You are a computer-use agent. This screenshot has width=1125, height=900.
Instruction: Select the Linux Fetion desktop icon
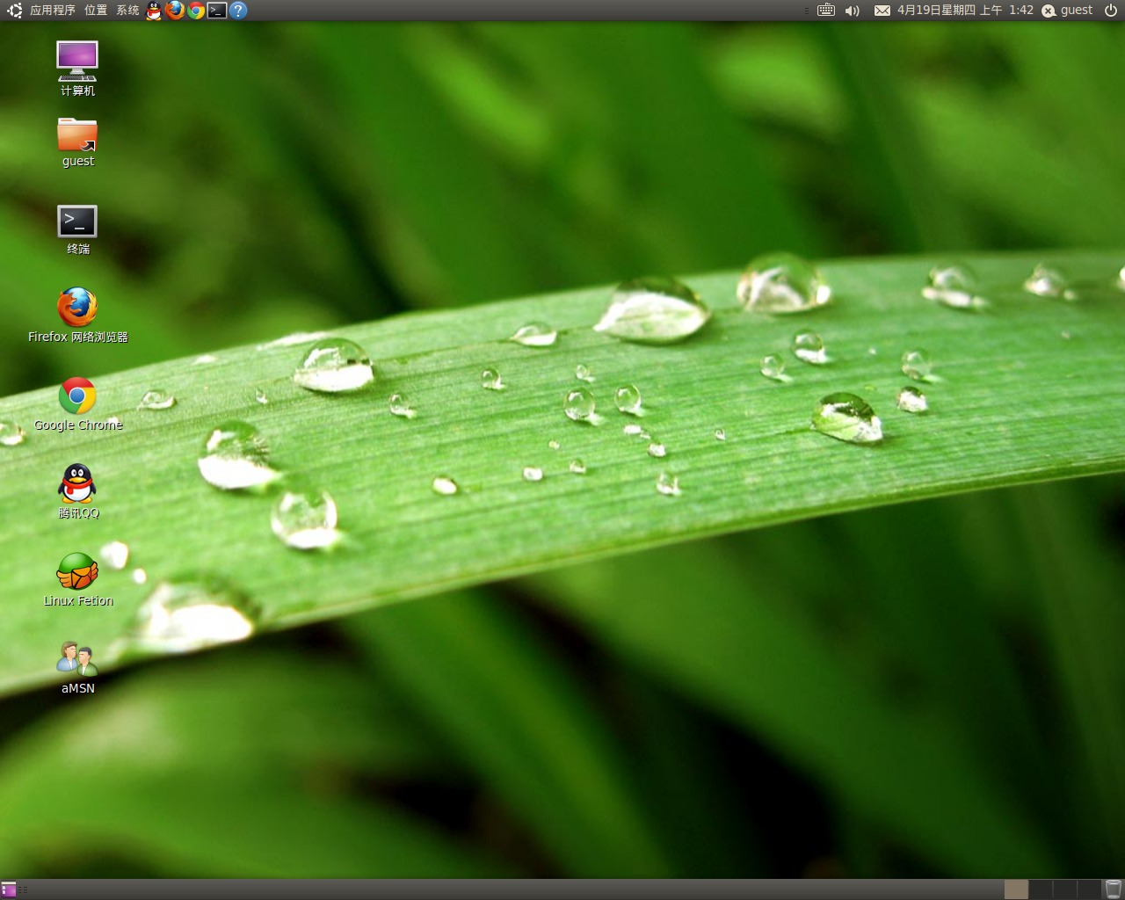pyautogui.click(x=77, y=579)
